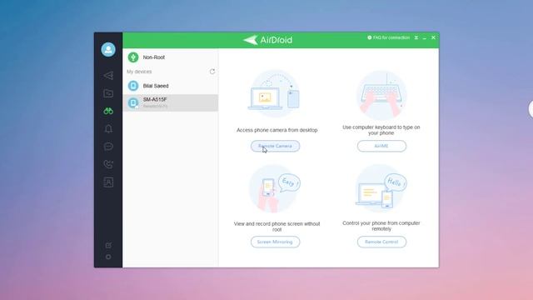Click the edit note icon near sidebar bottom
Image resolution: width=533 pixels, height=300 pixels.
coord(108,245)
